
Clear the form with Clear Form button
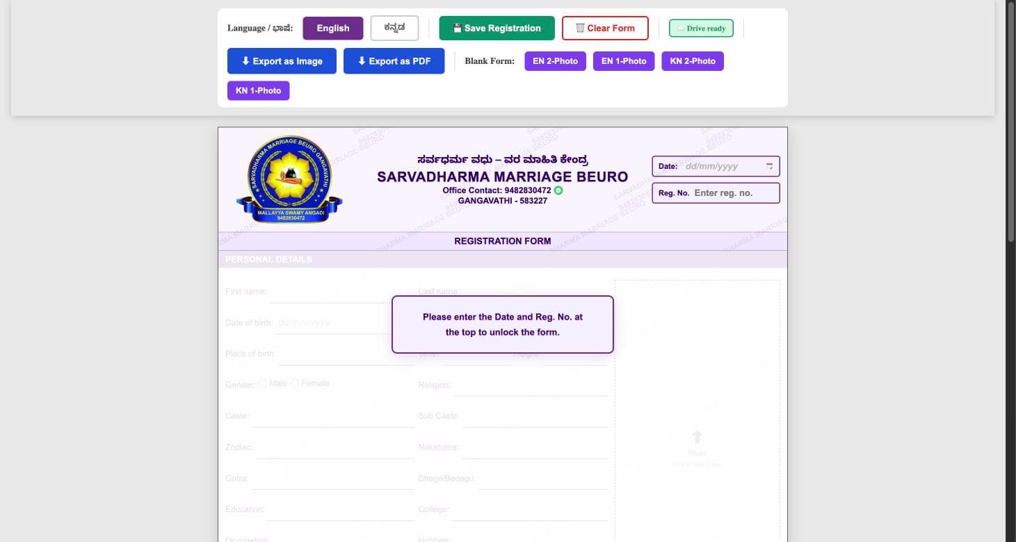coord(605,28)
